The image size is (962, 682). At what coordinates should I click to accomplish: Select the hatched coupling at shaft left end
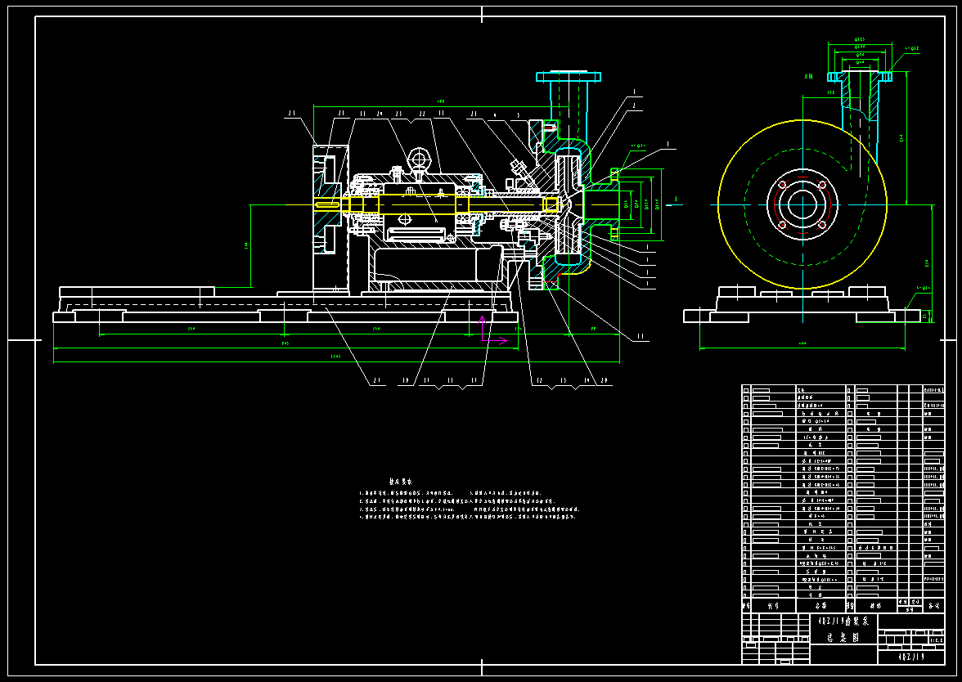pyautogui.click(x=329, y=204)
